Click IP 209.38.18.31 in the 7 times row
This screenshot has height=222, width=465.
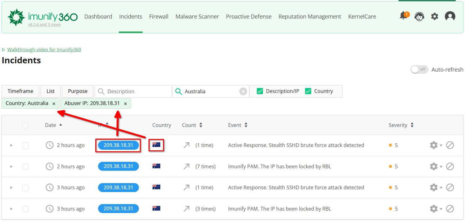click(x=118, y=166)
